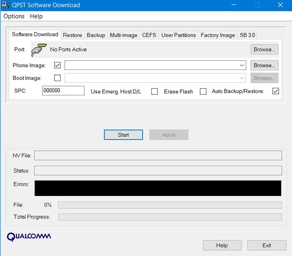The width and height of the screenshot is (292, 256).
Task: Click the port cable connector icon
Action: [39, 50]
